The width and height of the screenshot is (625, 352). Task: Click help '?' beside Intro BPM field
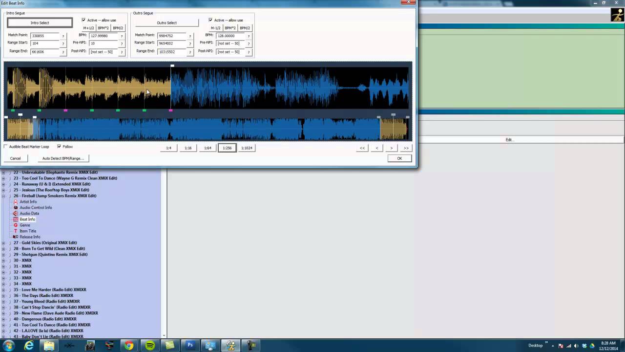[122, 36]
